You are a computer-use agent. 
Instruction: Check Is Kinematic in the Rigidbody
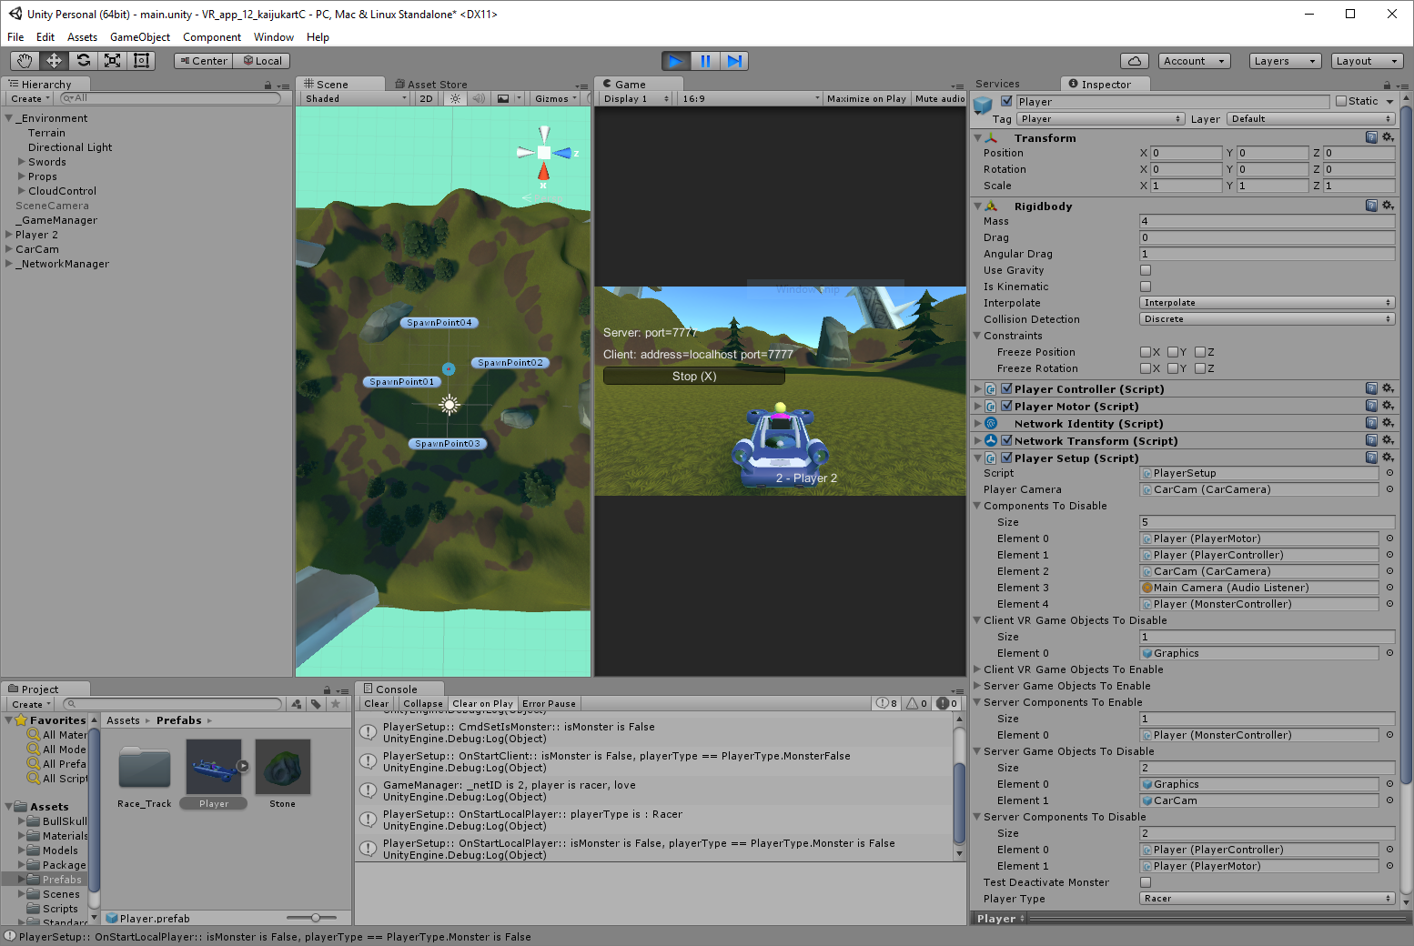(1145, 286)
